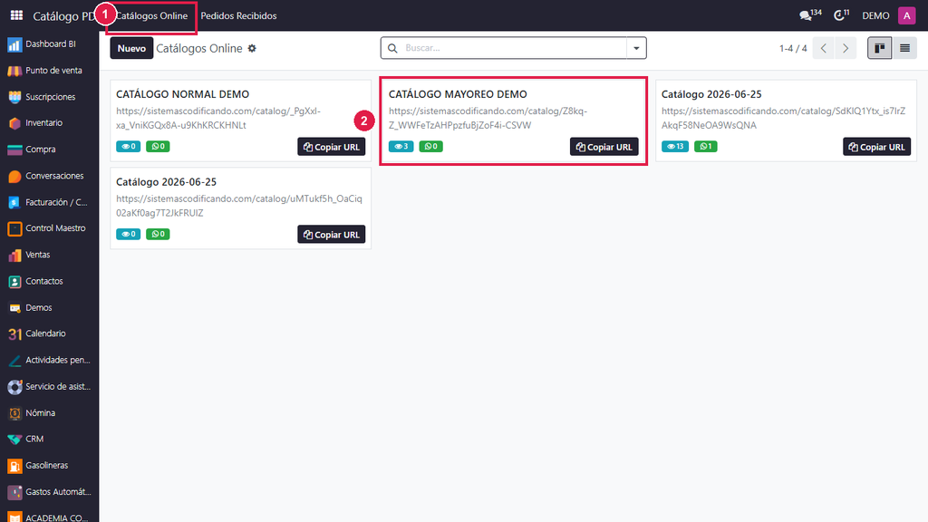Screen dimensions: 928x522
Task: Open Actividades pendientes app icon
Action: click(14, 361)
